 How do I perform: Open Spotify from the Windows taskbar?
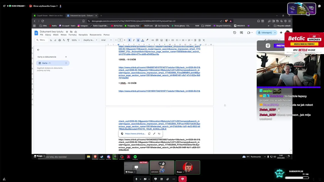pos(135,157)
